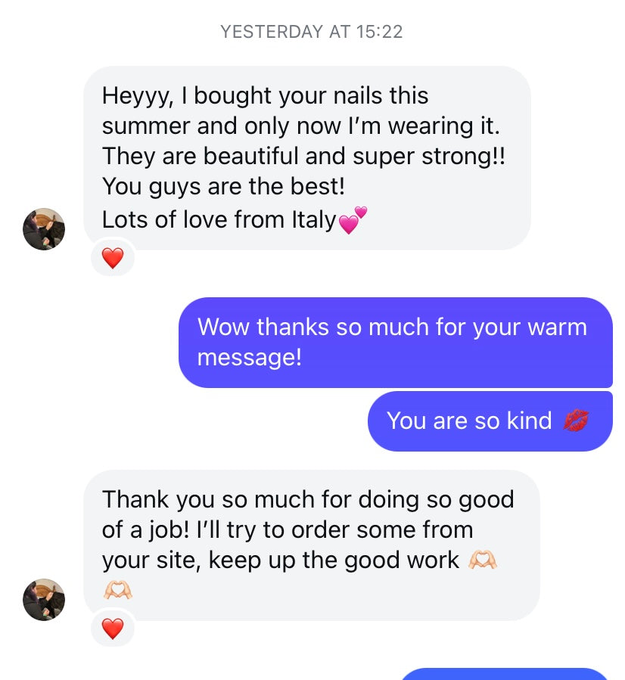Tap heart hands emoji after 'good work'
The height and width of the screenshot is (680, 625).
click(x=483, y=560)
